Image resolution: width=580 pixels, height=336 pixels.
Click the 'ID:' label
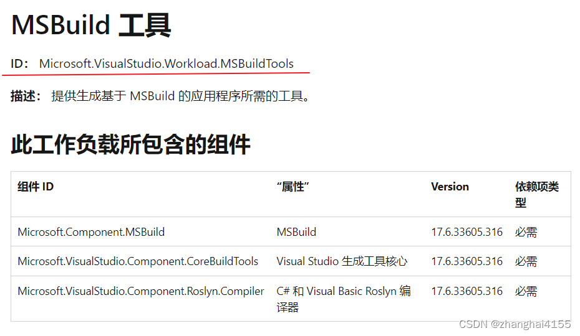(x=19, y=63)
